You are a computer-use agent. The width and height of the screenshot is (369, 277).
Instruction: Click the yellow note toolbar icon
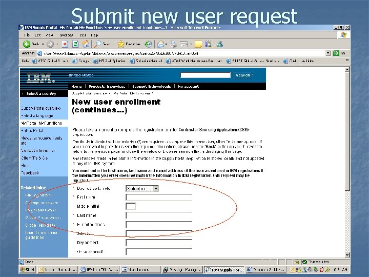click(198, 44)
